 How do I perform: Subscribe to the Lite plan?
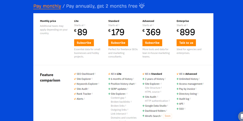pos(84,43)
